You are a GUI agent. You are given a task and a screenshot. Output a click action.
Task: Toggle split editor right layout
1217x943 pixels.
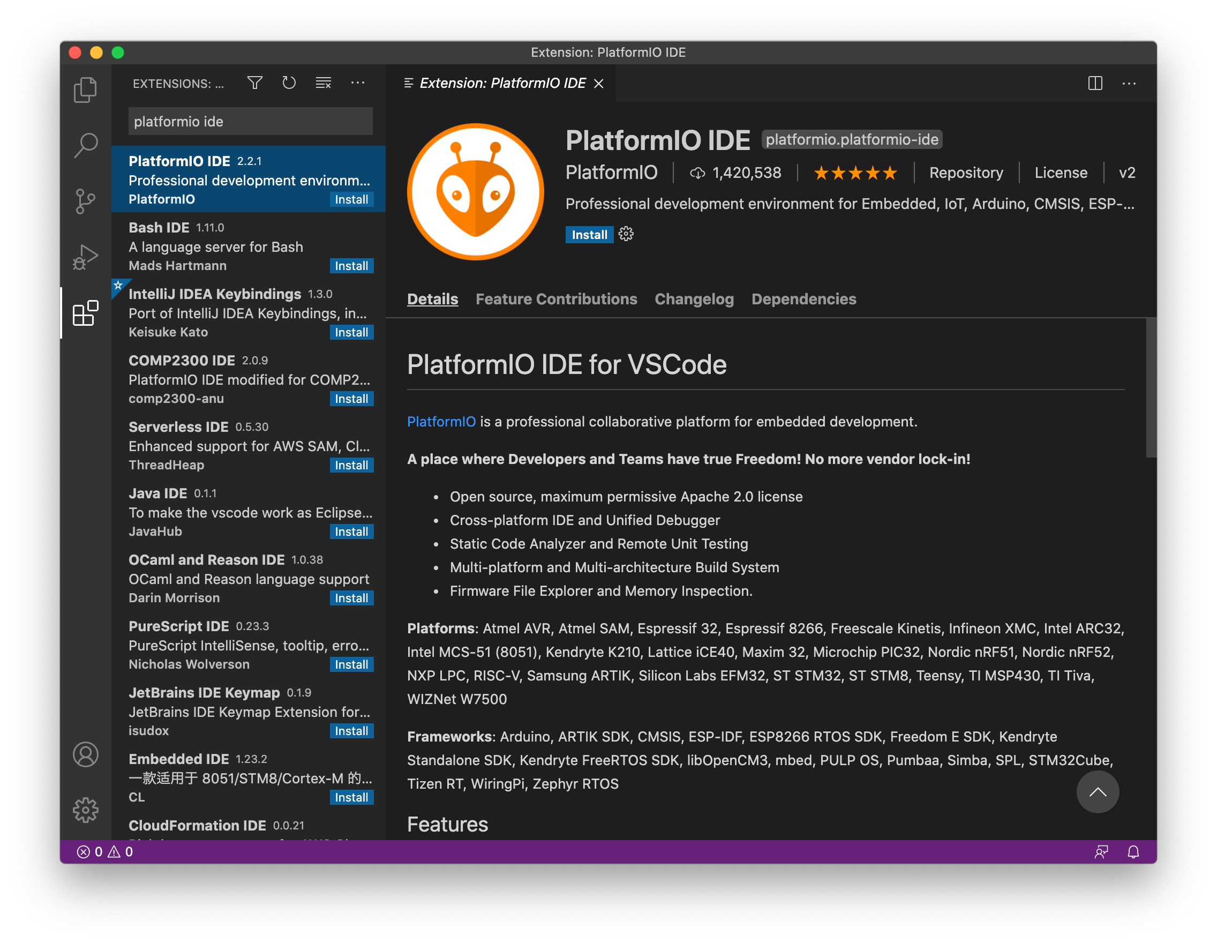(1095, 84)
